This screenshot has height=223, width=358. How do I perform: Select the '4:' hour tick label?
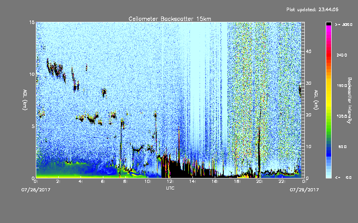(x=81, y=182)
